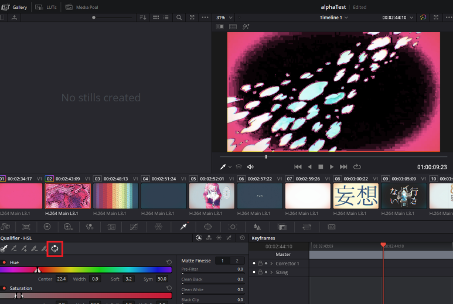Toggle the Saturation qualifier red dot
The width and height of the screenshot is (453, 304).
click(x=4, y=288)
